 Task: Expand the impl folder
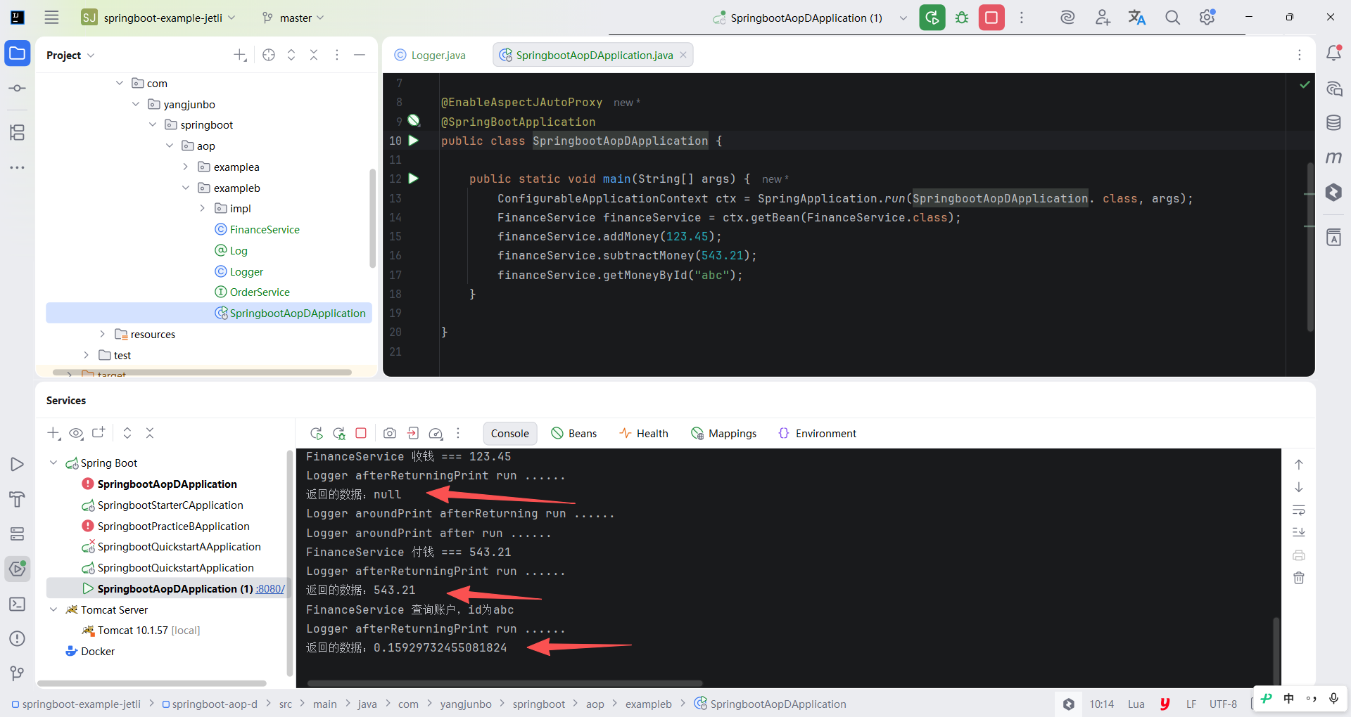202,208
